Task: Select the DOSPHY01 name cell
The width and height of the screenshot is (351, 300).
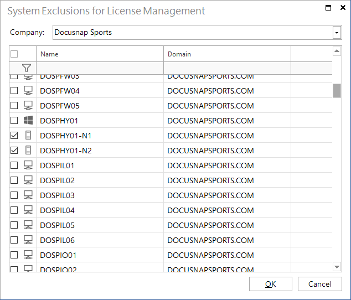Action: tap(100, 121)
